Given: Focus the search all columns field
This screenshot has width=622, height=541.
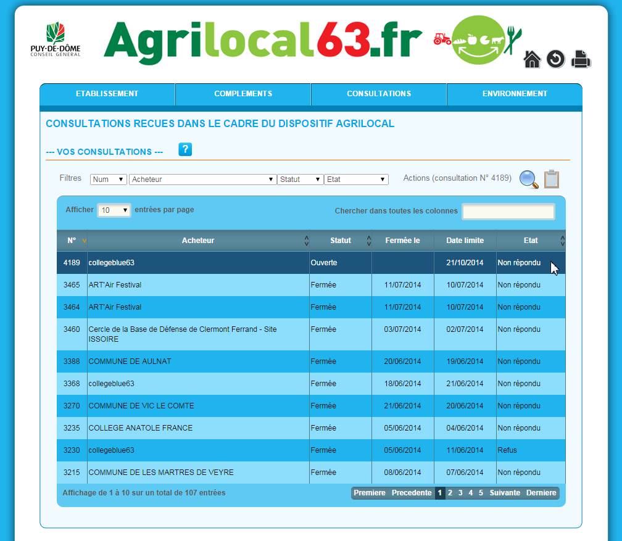Looking at the screenshot, I should [x=508, y=212].
